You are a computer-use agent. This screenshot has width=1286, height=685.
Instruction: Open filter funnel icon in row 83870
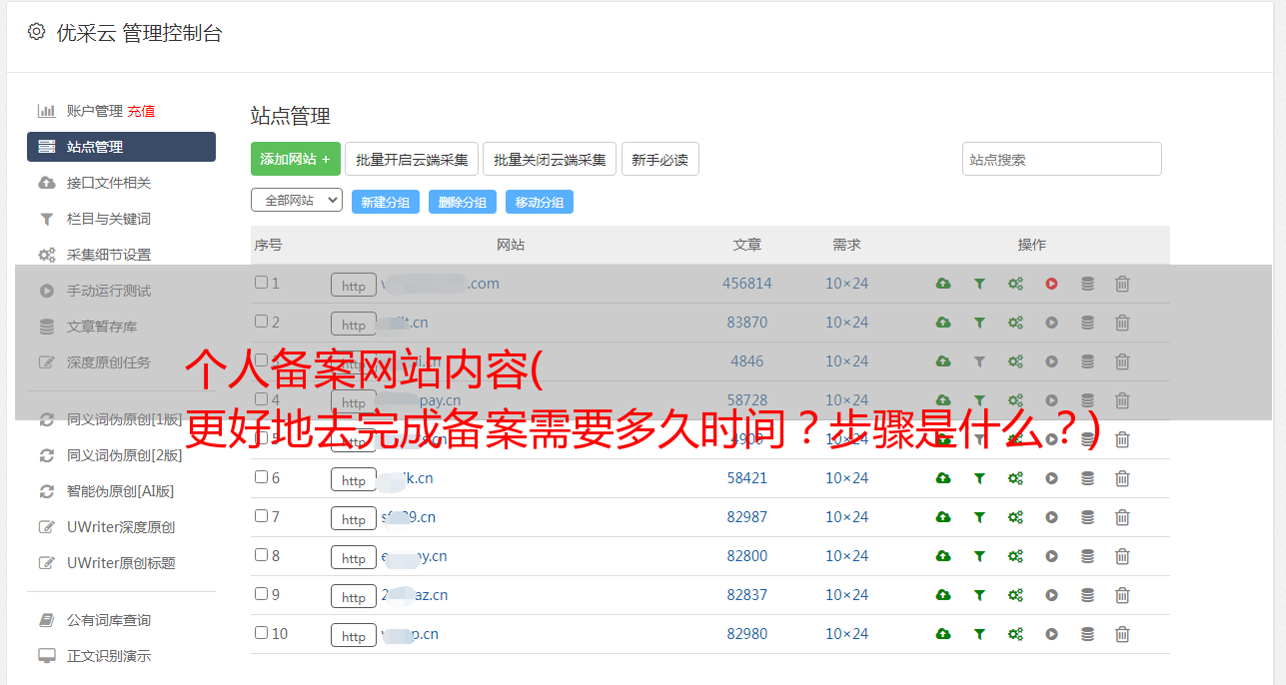click(979, 323)
